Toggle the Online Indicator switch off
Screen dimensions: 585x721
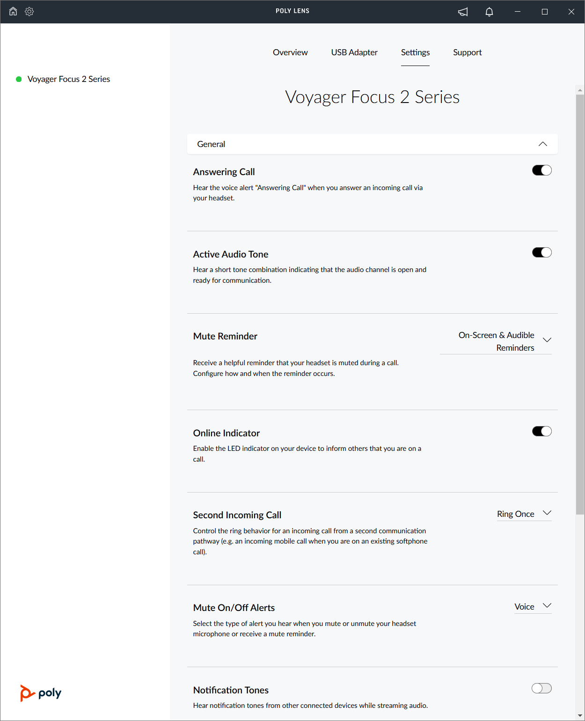click(x=542, y=431)
